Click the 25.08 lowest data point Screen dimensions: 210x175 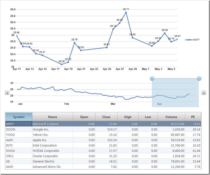(62, 64)
